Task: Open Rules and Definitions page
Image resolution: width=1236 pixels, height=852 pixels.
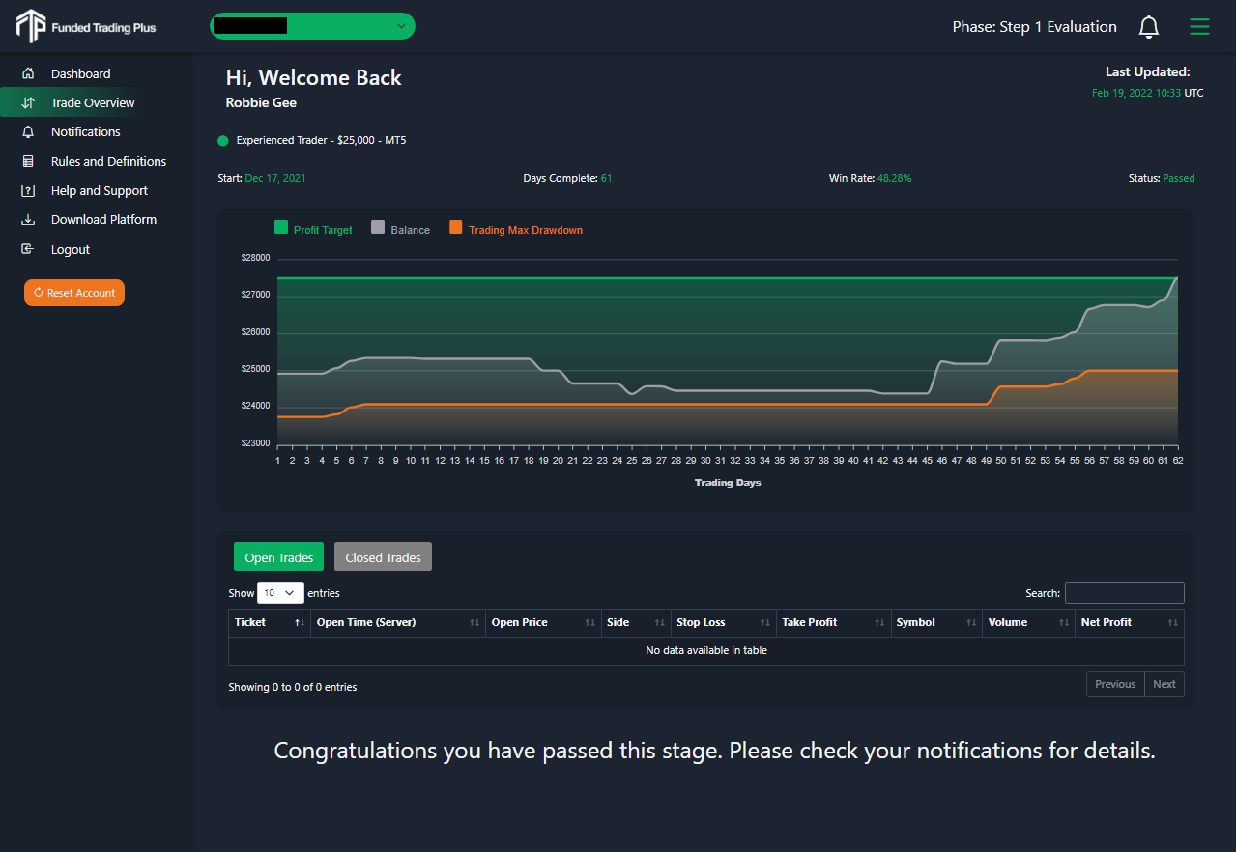Action: click(x=108, y=161)
